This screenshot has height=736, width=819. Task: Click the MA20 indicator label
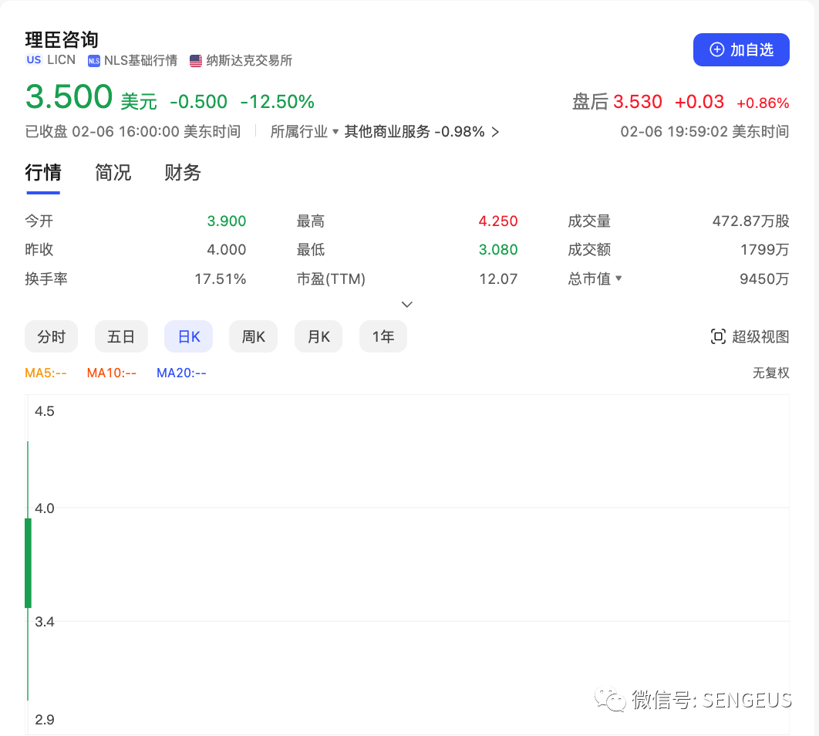pyautogui.click(x=181, y=373)
